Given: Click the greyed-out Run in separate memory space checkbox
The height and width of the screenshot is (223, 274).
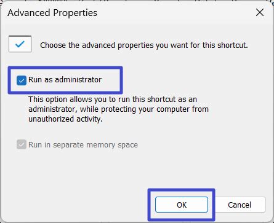Looking at the screenshot, I should click(x=22, y=144).
